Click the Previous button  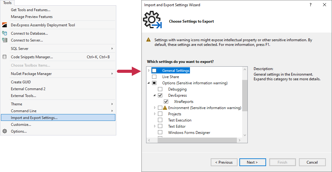[x=224, y=162]
